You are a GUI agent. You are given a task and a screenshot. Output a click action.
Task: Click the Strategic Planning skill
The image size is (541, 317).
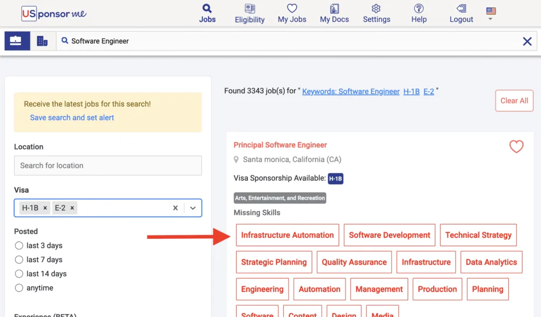coord(274,262)
